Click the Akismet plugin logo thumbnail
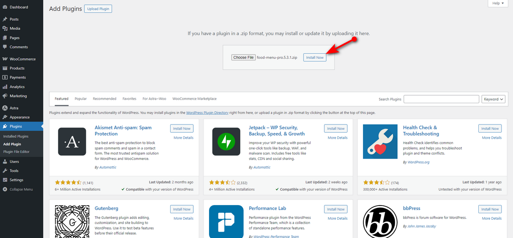The image size is (513, 238). pos(72,142)
